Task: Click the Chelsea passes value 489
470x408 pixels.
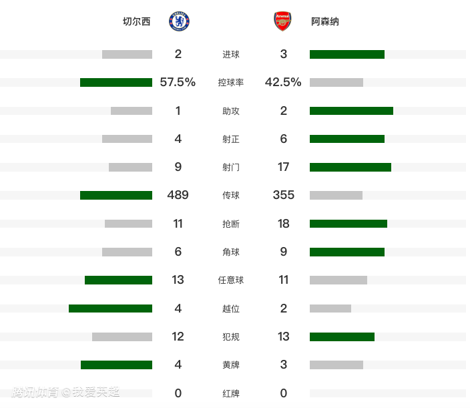Action: [178, 195]
